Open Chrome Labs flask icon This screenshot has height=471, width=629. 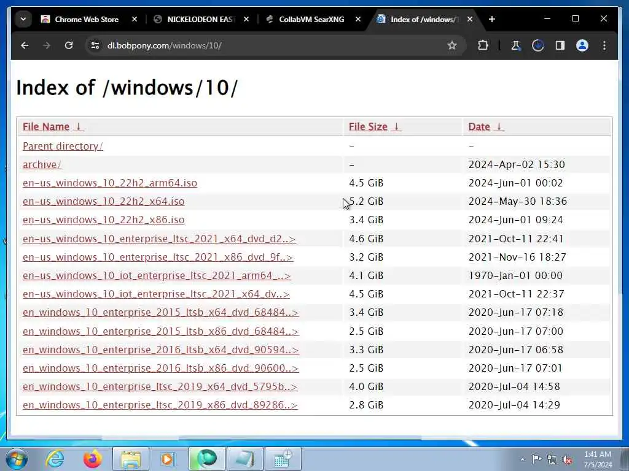pos(516,45)
